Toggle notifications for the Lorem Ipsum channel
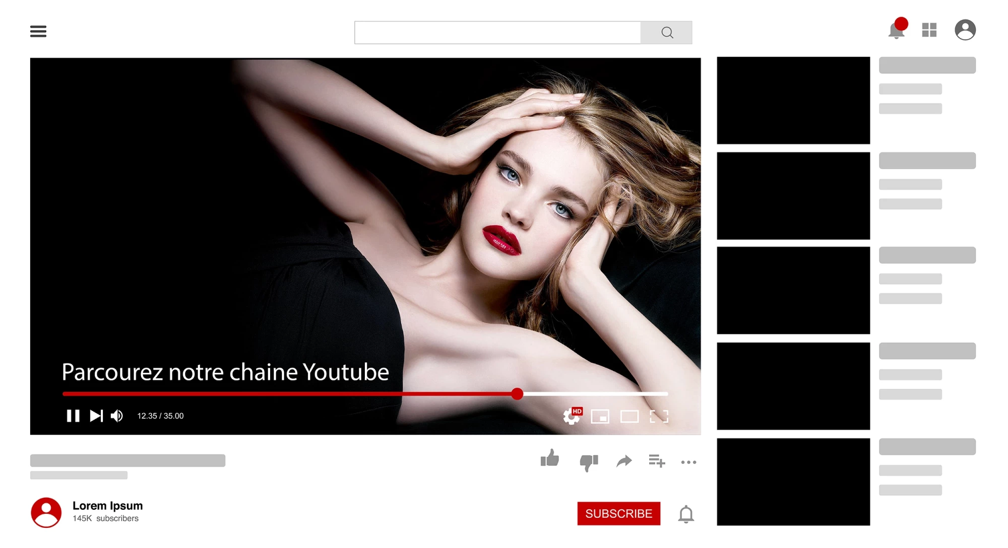1008x548 pixels. 685,514
